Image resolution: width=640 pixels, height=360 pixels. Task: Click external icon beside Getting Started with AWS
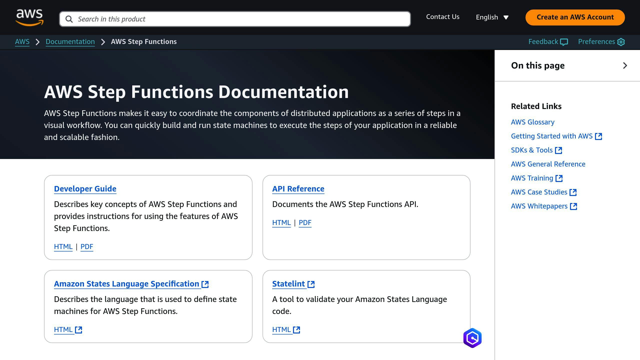click(598, 136)
